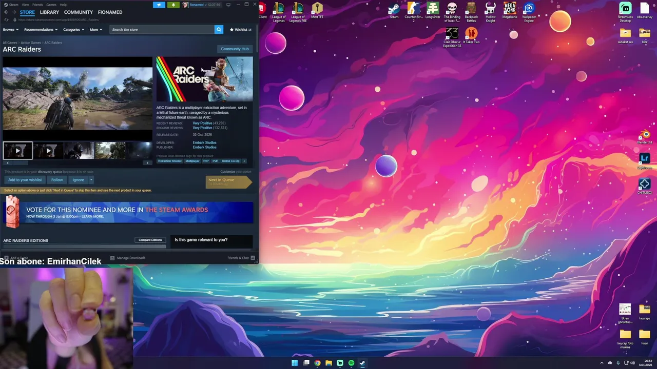Open the It Takes Two desktop shortcut
Viewport: 657px width, 369px height.
471,35
